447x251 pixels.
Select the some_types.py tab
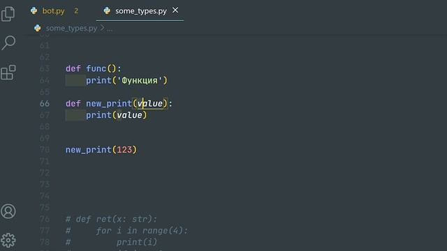coord(141,11)
